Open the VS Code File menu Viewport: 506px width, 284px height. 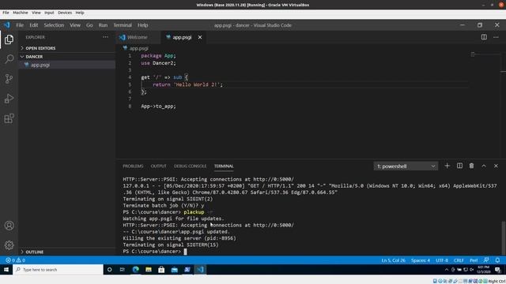[20, 25]
